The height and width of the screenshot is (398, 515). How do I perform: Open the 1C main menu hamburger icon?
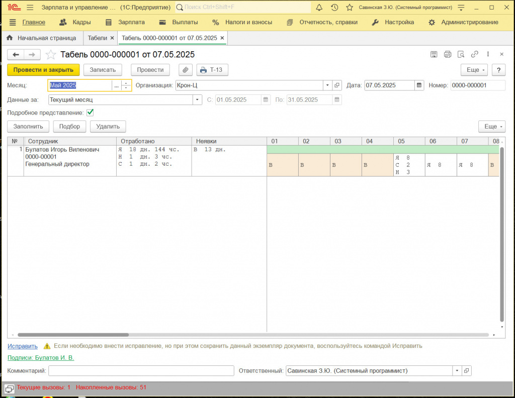[x=30, y=7]
